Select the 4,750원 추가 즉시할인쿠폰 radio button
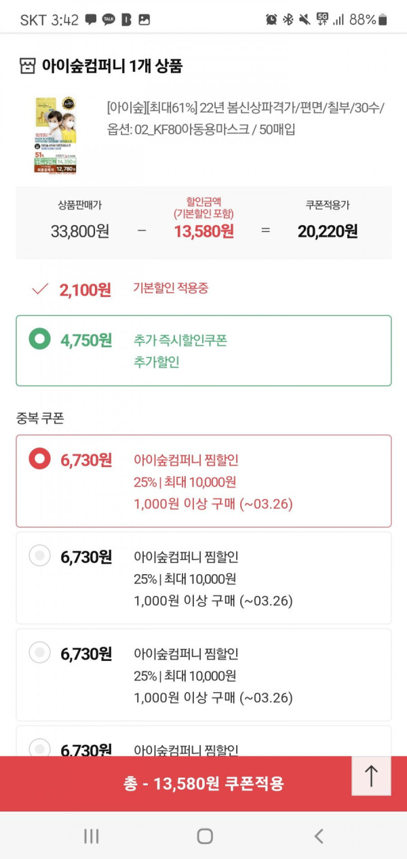Screen dimensions: 407x859 point(40,340)
